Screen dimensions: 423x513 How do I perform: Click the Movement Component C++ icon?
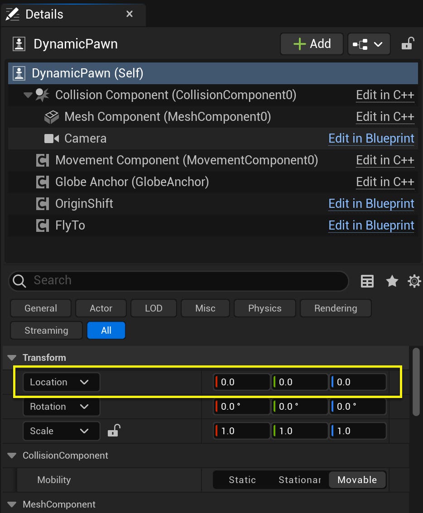click(43, 160)
